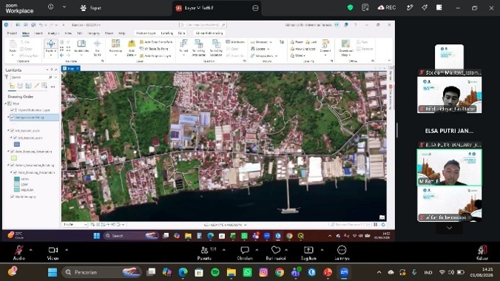Filter contents using funnel icon
The height and width of the screenshot is (281, 500).
click(x=7, y=77)
